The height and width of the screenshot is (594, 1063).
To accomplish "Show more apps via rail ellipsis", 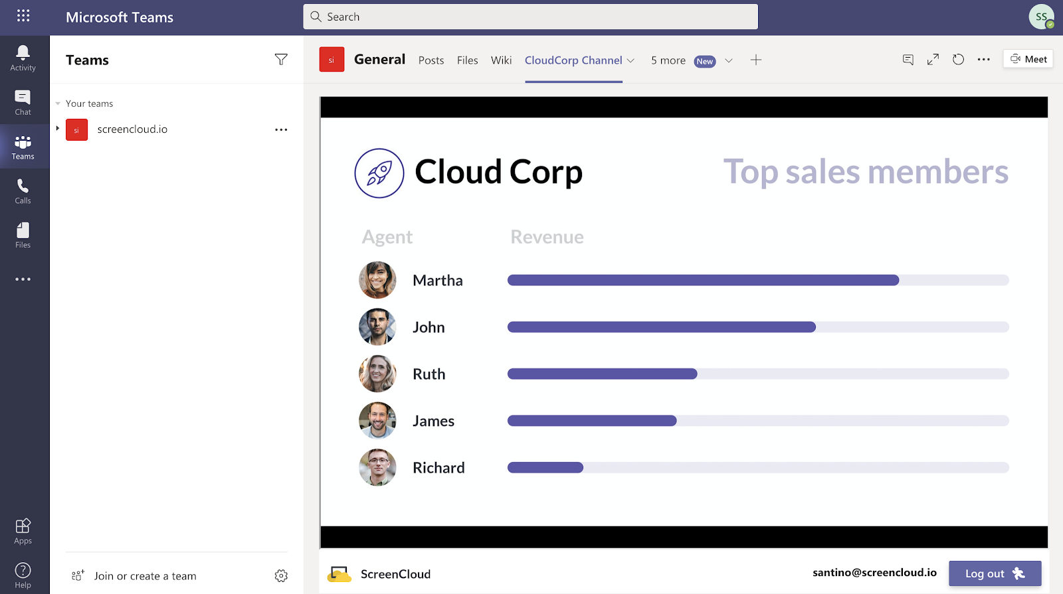I will [x=23, y=279].
